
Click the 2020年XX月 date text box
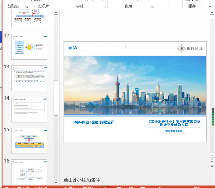tap(174, 131)
